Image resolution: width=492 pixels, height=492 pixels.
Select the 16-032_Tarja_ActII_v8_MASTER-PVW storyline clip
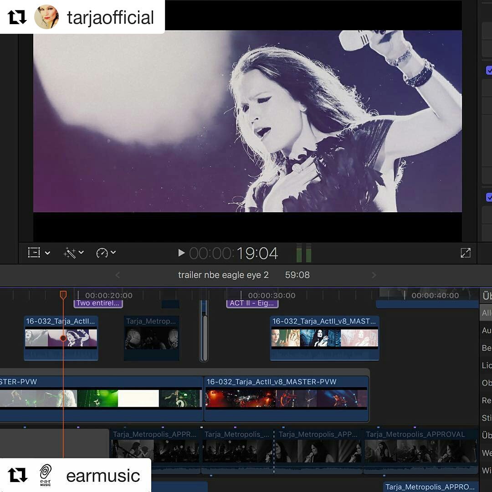pos(287,399)
